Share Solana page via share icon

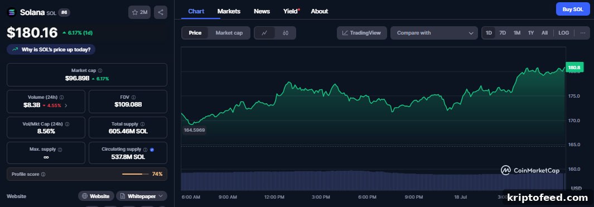[161, 12]
